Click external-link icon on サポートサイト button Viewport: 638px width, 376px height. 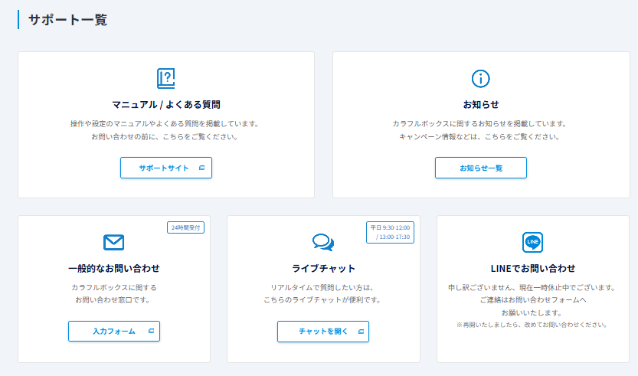pos(201,168)
